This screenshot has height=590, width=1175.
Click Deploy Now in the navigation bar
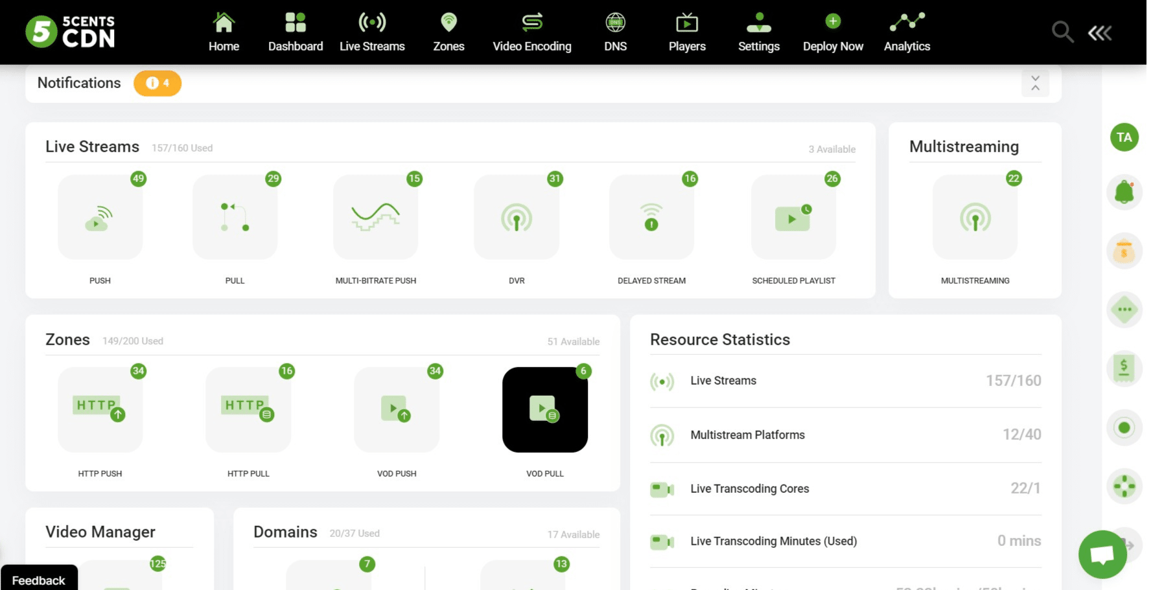833,32
